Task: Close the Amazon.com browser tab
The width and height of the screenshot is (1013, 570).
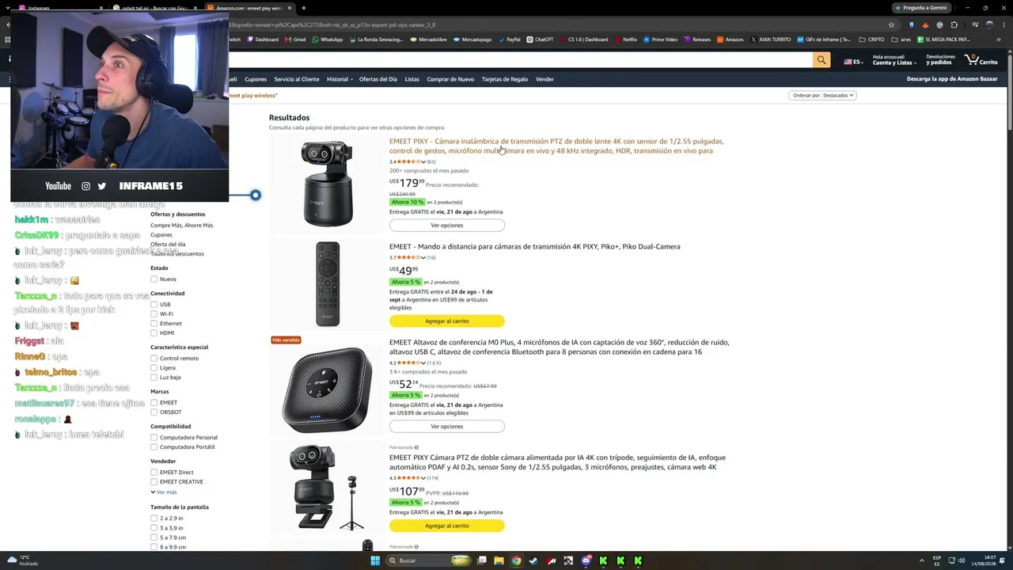Action: (290, 8)
